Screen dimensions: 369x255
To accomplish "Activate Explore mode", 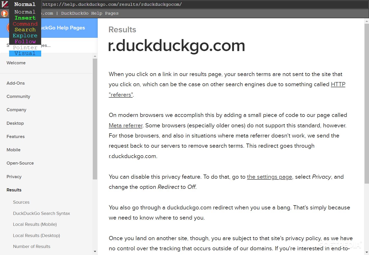I will 25,36.
